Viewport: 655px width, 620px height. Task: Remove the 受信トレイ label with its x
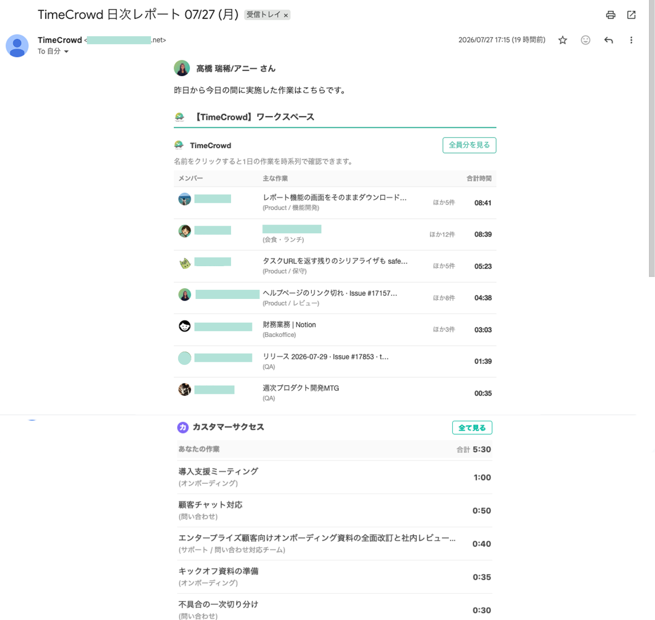285,15
